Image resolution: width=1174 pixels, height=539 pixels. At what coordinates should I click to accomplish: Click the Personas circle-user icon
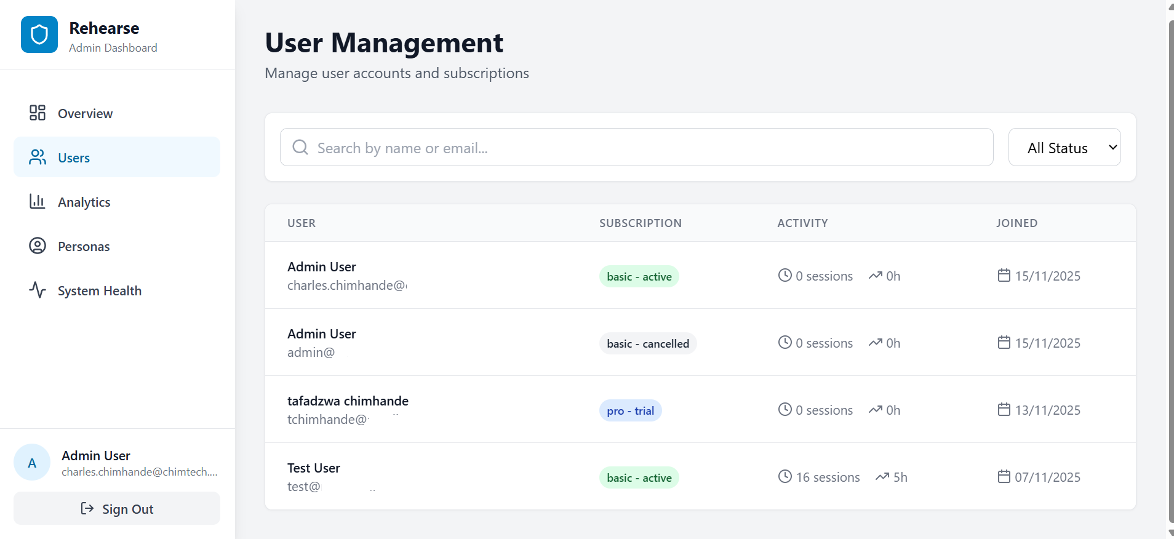coord(38,246)
